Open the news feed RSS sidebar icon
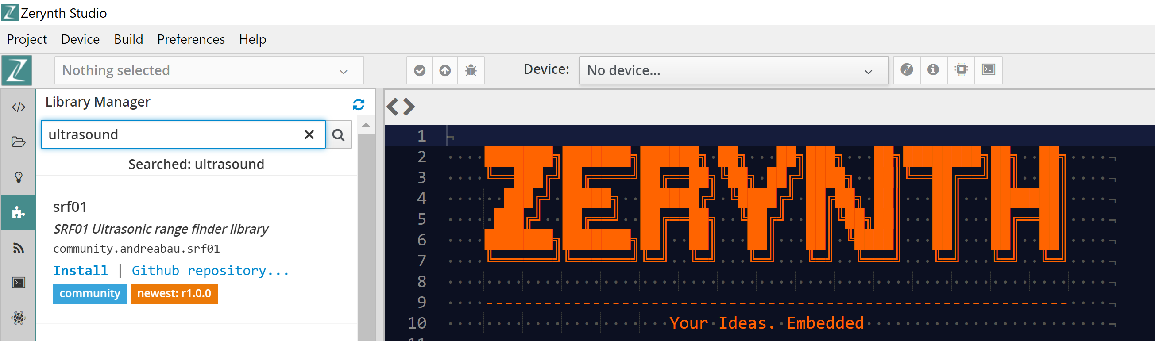The image size is (1155, 341). point(19,248)
